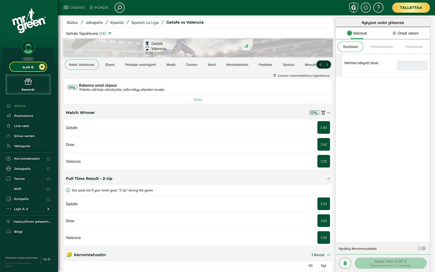This screenshot has height=272, width=435.
Task: Select Getafe 2.50 odds in Match Winner
Action: coord(324,128)
